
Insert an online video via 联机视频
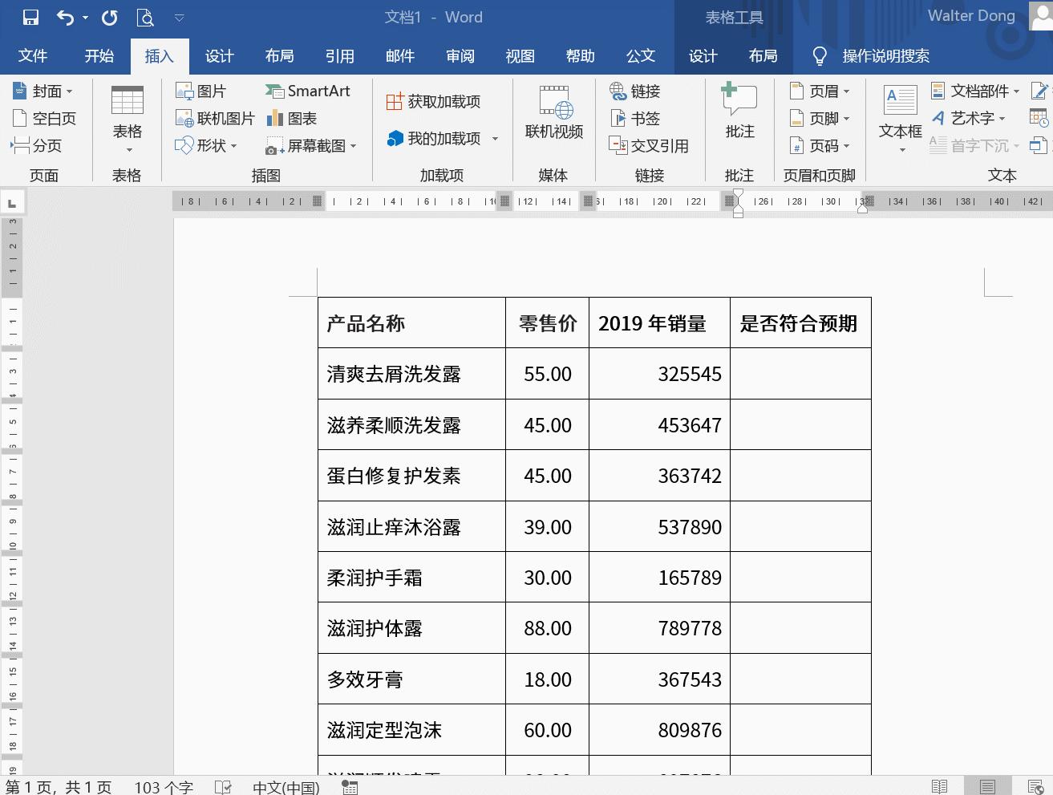(x=553, y=112)
